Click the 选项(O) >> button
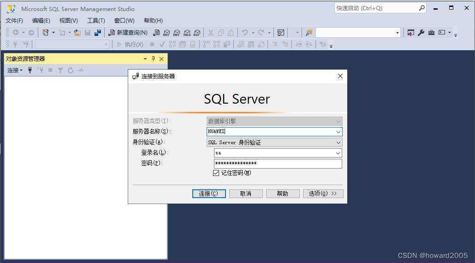This screenshot has width=475, height=263. [323, 194]
